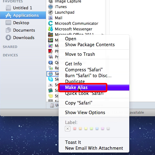Image resolution: width=155 pixels, height=155 pixels.
Task: Remove label with X box
Action: tap(68, 129)
